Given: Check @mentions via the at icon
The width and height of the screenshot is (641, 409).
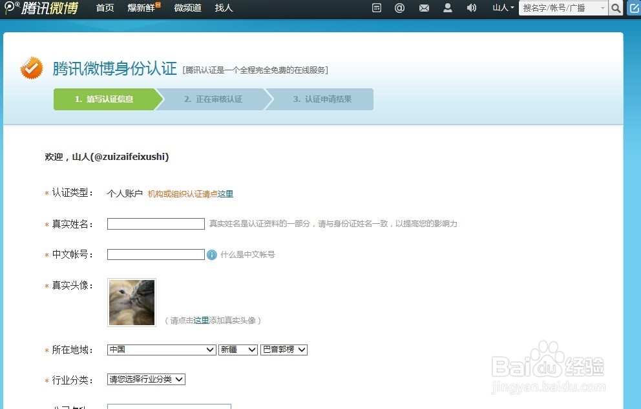Looking at the screenshot, I should pyautogui.click(x=399, y=8).
